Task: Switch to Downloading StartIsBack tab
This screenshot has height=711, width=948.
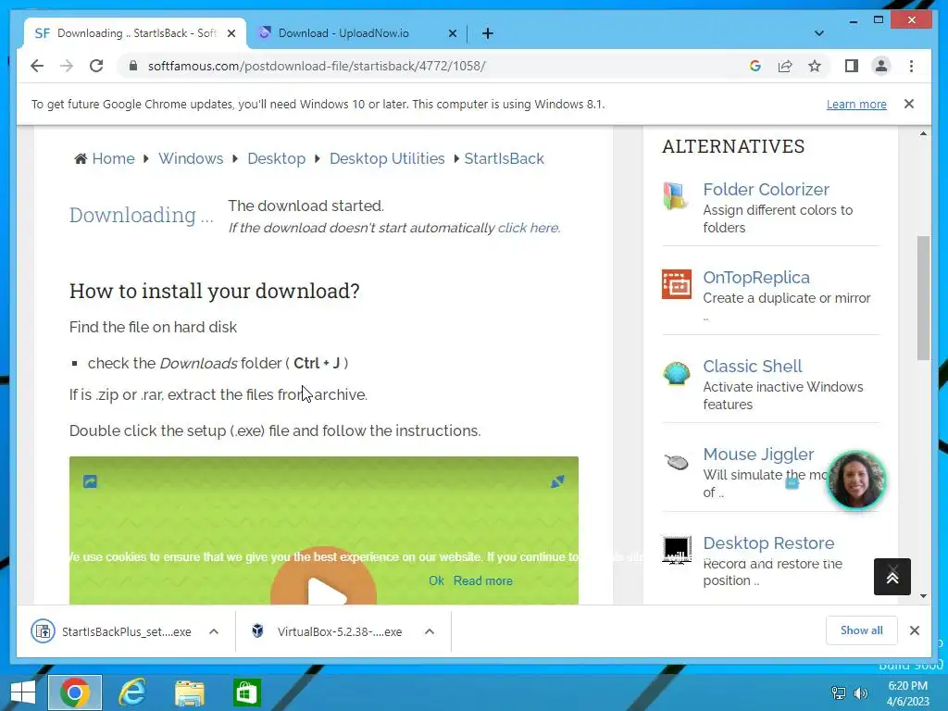Action: 135,33
